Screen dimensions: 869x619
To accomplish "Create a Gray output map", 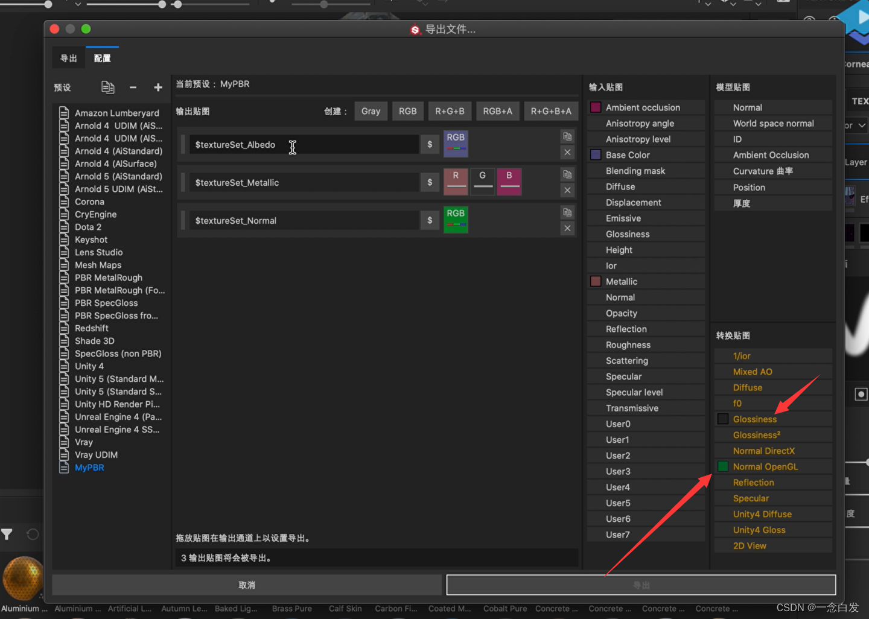I will [371, 111].
